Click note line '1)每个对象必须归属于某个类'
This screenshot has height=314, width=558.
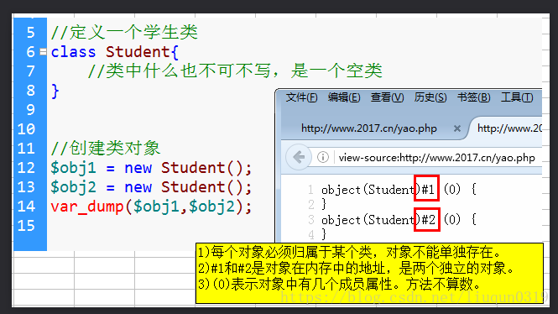[x=349, y=253]
